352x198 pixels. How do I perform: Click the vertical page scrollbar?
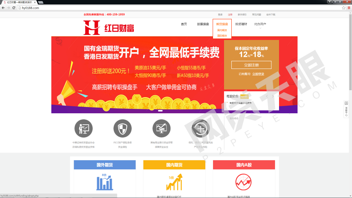click(350, 52)
